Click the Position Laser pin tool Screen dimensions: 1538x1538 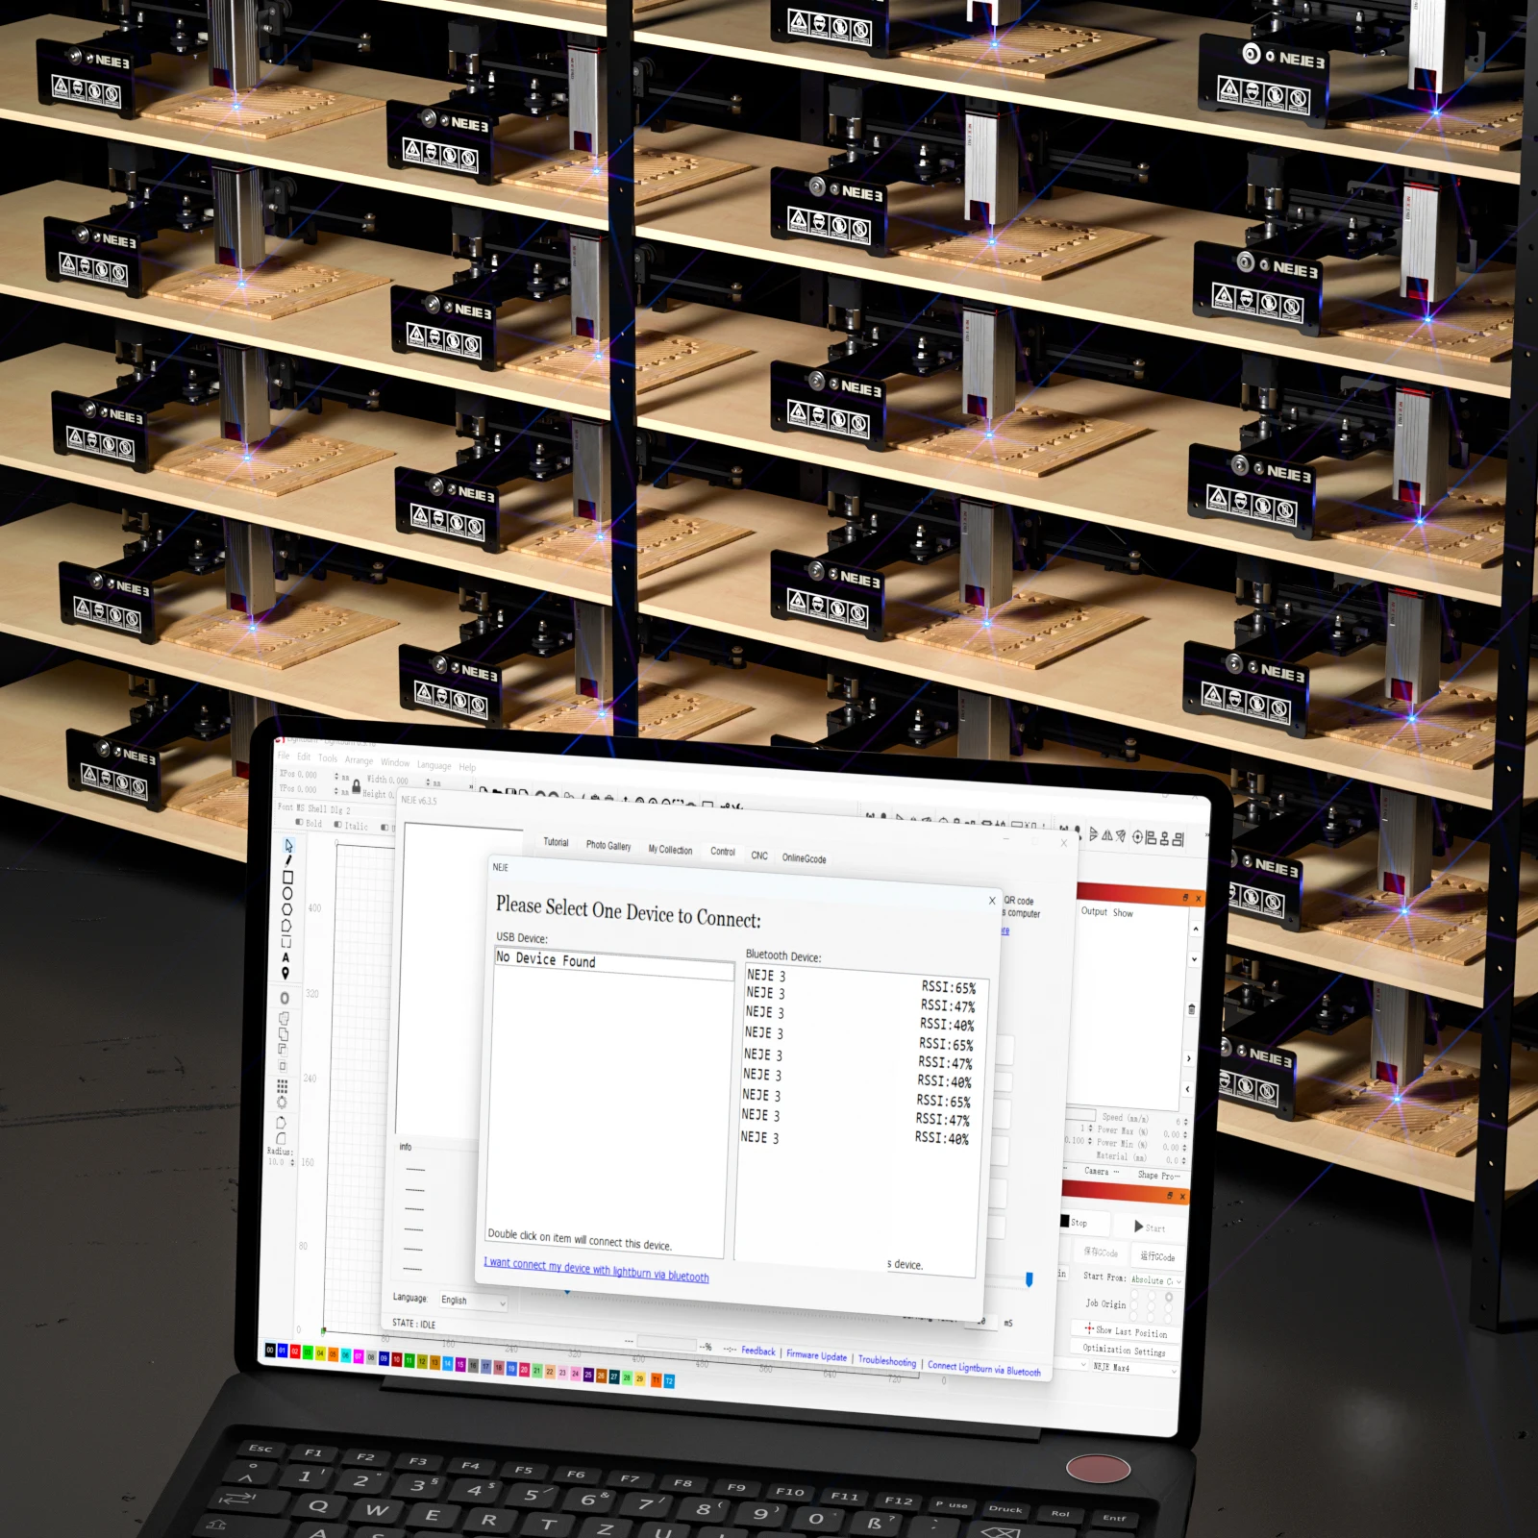tap(285, 974)
